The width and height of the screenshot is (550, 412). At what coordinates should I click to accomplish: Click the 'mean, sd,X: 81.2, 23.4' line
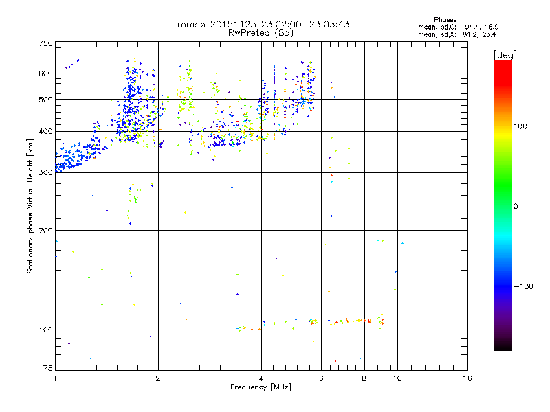tap(457, 34)
